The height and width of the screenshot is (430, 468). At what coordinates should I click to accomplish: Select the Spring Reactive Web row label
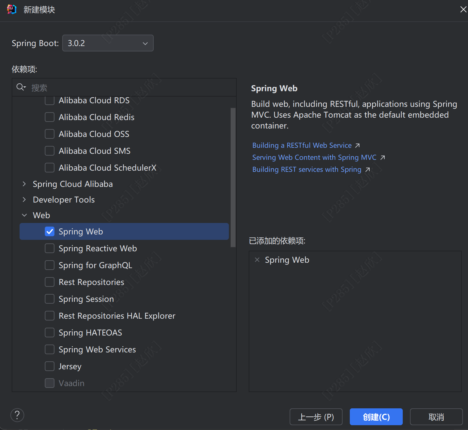pyautogui.click(x=98, y=248)
